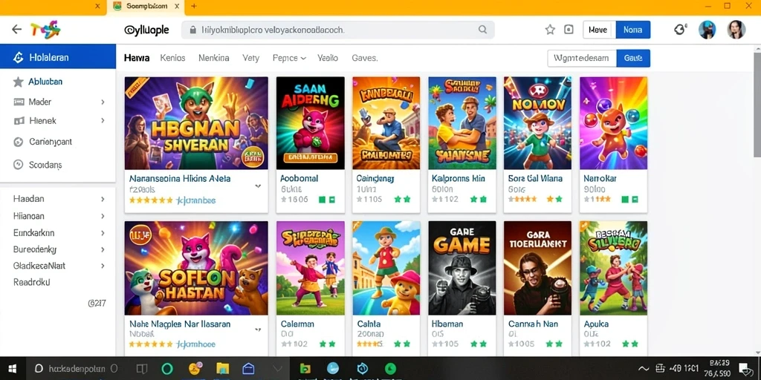The height and width of the screenshot is (380, 761).
Task: Open the light-blue round taskbar icon
Action: (332, 368)
